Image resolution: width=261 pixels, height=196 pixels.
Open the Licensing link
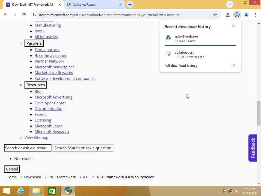pos(43,120)
